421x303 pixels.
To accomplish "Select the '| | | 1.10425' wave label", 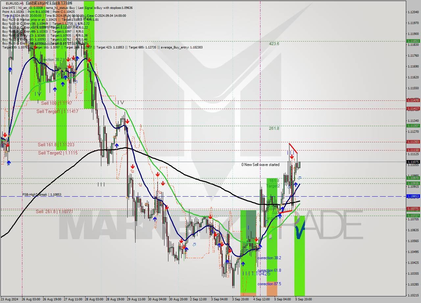I will point(256,273).
